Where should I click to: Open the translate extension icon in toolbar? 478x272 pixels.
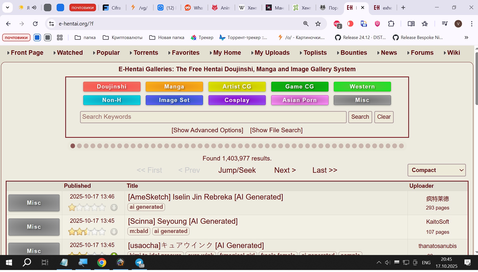pos(364,24)
